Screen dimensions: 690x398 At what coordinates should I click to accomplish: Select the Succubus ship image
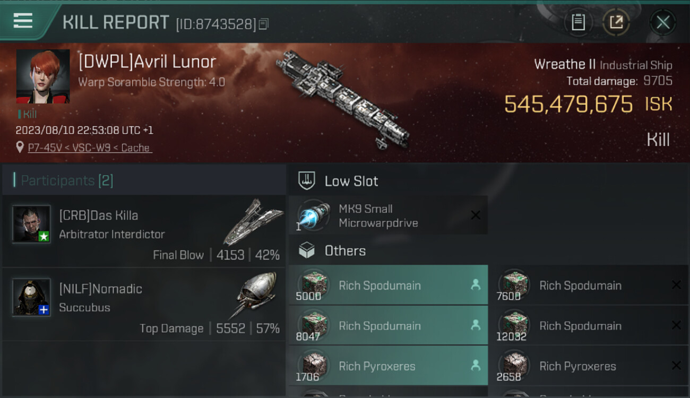tap(254, 295)
